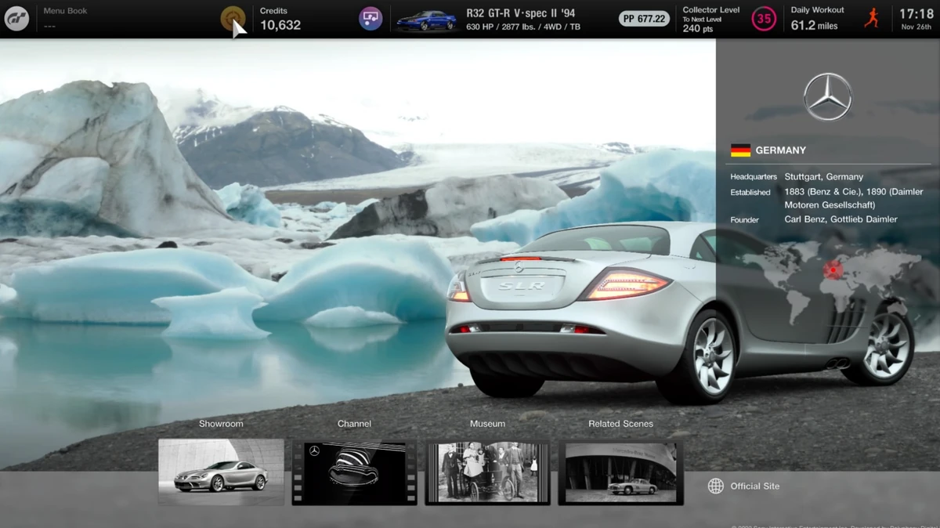
Task: Click the Showroom label
Action: point(221,424)
